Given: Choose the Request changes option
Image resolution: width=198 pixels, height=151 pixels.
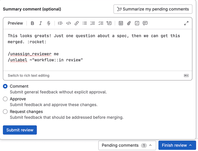Looking at the screenshot, I should (x=5, y=112).
